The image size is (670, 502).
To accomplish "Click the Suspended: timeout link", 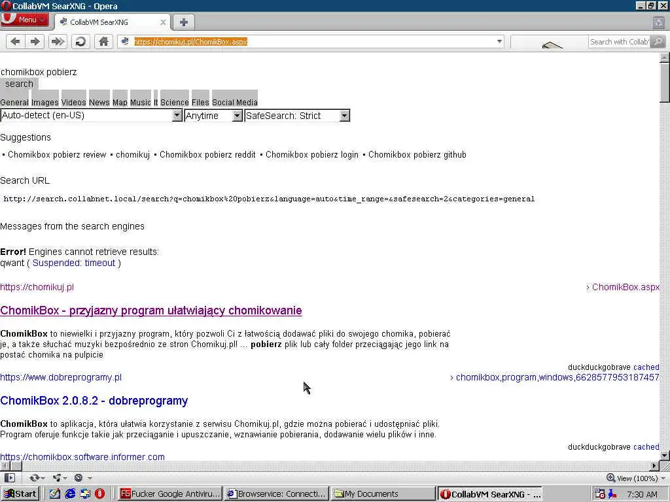I will (x=74, y=263).
